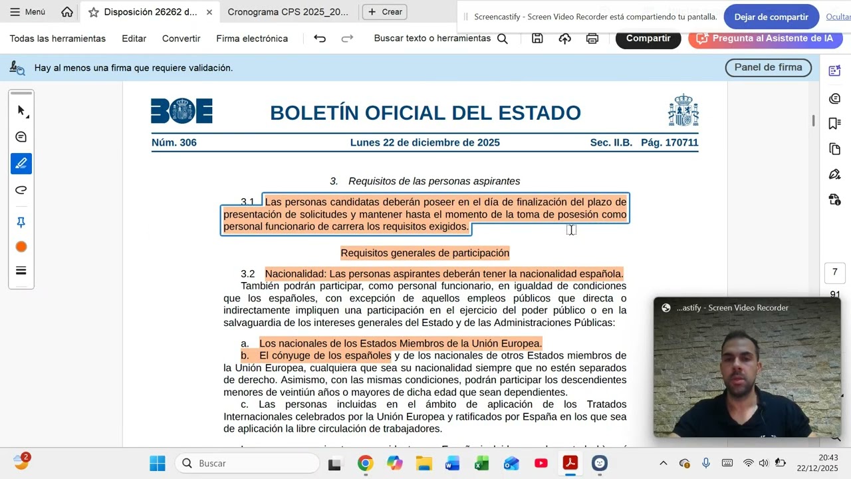Click the vertical document scrollbar

point(814,120)
